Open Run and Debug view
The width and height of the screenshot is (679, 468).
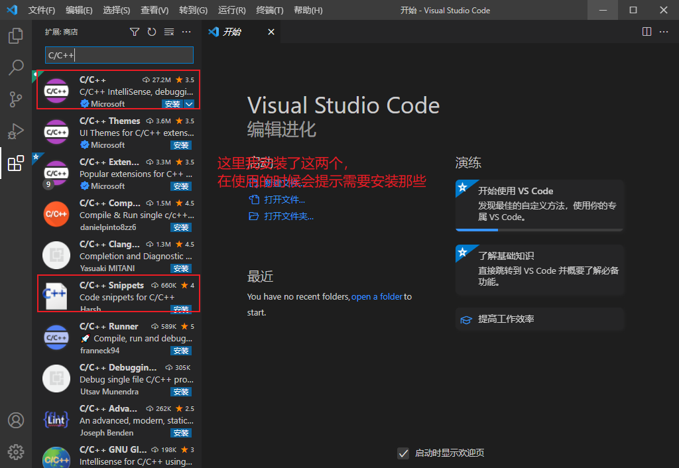point(16,131)
